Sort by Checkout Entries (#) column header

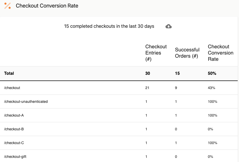point(156,53)
